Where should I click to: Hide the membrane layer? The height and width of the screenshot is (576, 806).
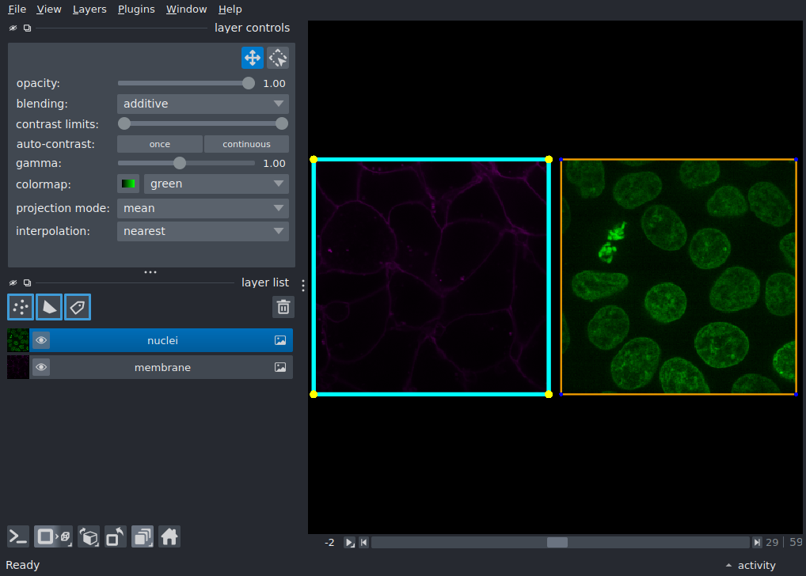pyautogui.click(x=41, y=367)
